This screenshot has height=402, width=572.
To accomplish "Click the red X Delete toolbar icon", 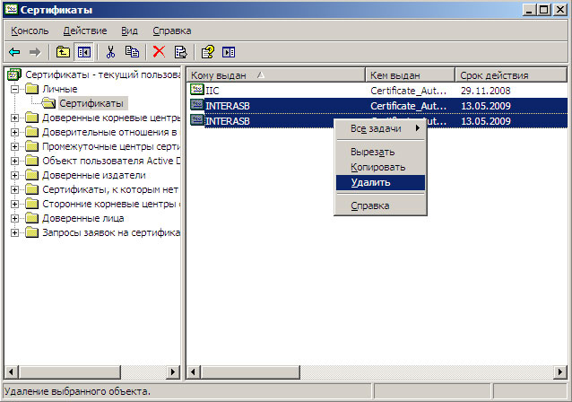I will pyautogui.click(x=159, y=52).
